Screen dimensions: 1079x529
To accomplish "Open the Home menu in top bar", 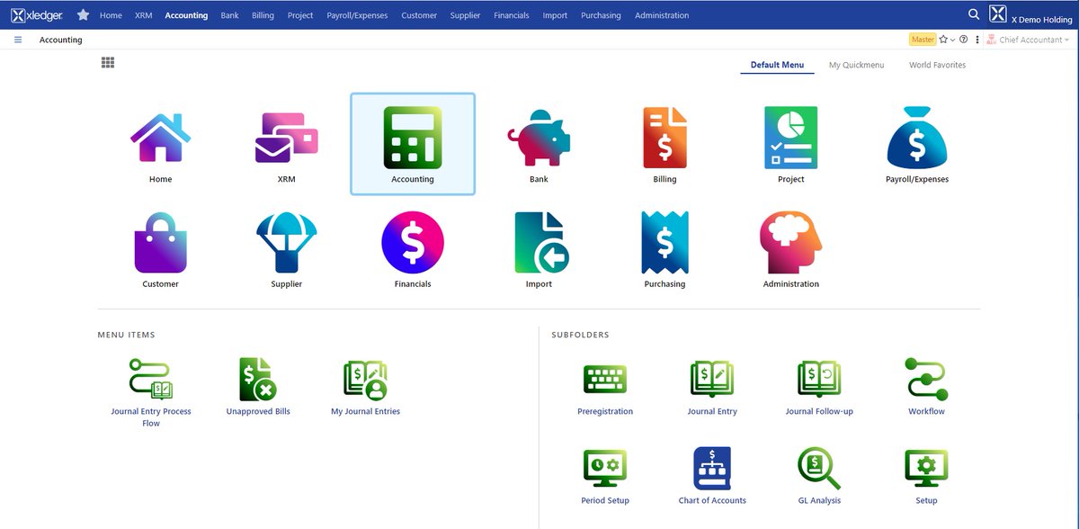I will 111,15.
